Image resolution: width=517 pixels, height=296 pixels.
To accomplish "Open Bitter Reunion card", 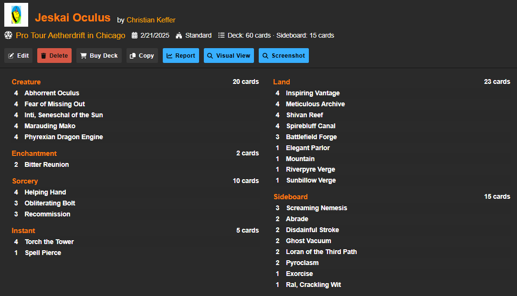I will pyautogui.click(x=46, y=164).
